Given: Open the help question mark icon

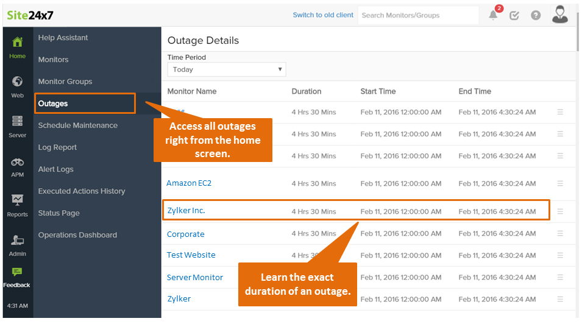Looking at the screenshot, I should coord(536,15).
